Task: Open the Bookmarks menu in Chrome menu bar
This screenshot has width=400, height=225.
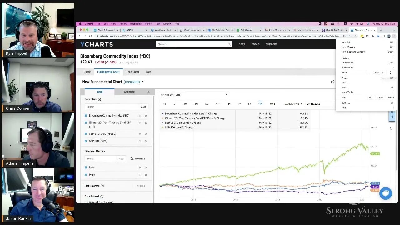Action: (x=136, y=24)
